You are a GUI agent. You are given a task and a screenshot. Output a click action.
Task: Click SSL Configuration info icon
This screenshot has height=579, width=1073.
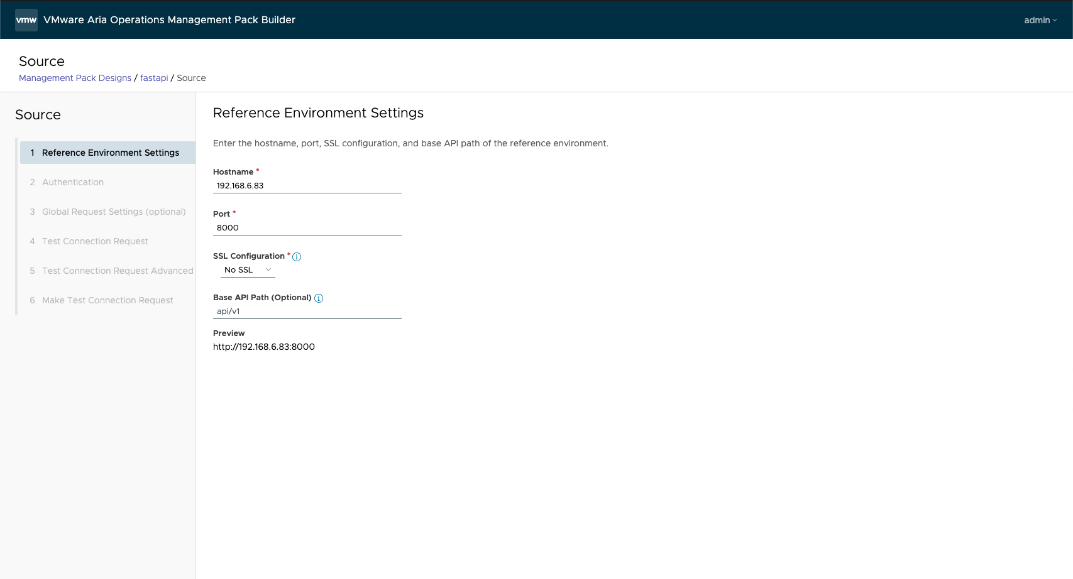coord(297,257)
